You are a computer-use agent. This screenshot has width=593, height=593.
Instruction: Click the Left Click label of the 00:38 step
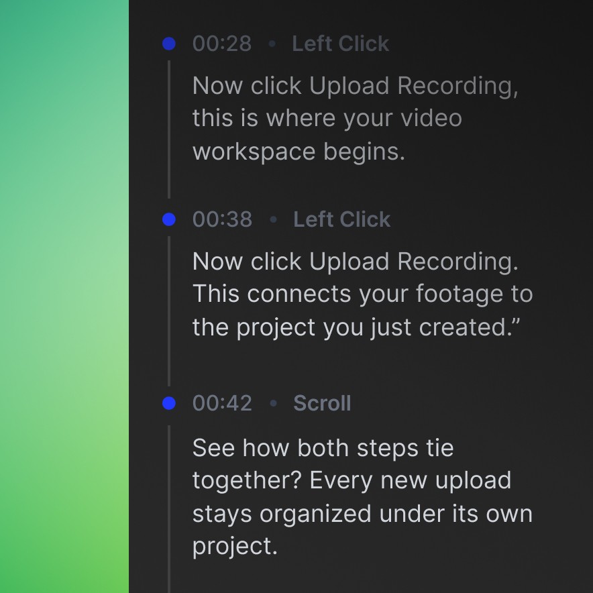pos(342,219)
